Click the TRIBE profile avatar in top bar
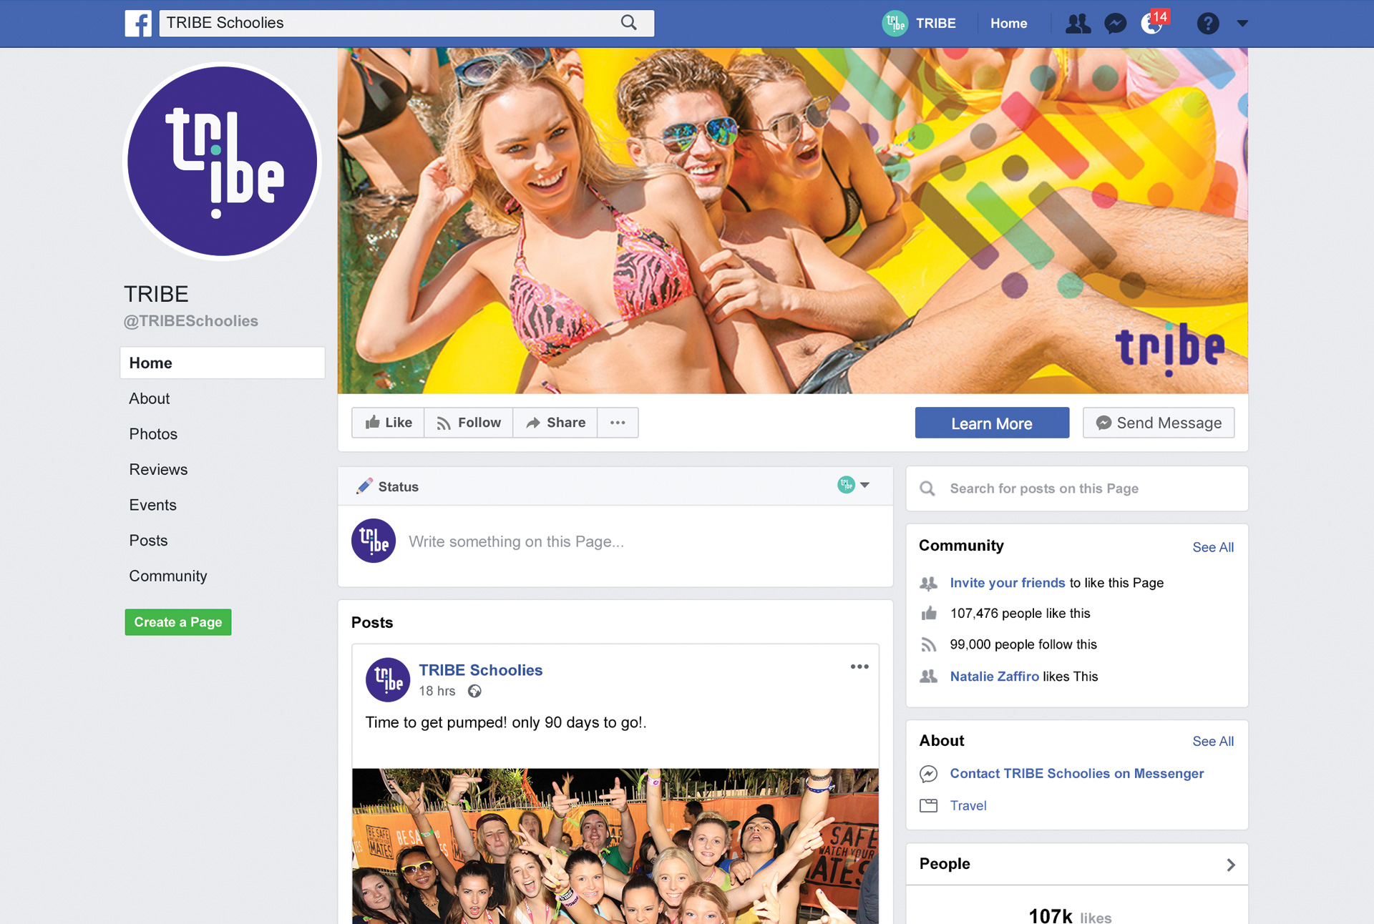1374x924 pixels. point(895,24)
